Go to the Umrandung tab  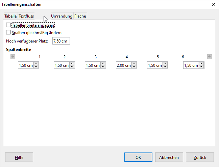click(x=62, y=16)
